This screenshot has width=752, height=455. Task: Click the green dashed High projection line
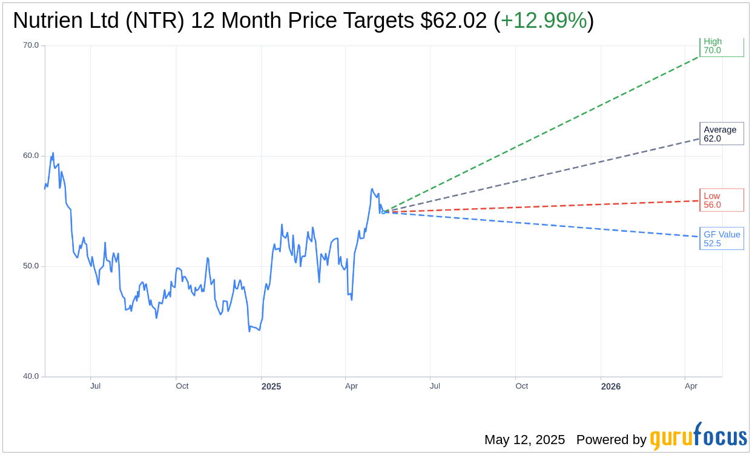coord(542,134)
